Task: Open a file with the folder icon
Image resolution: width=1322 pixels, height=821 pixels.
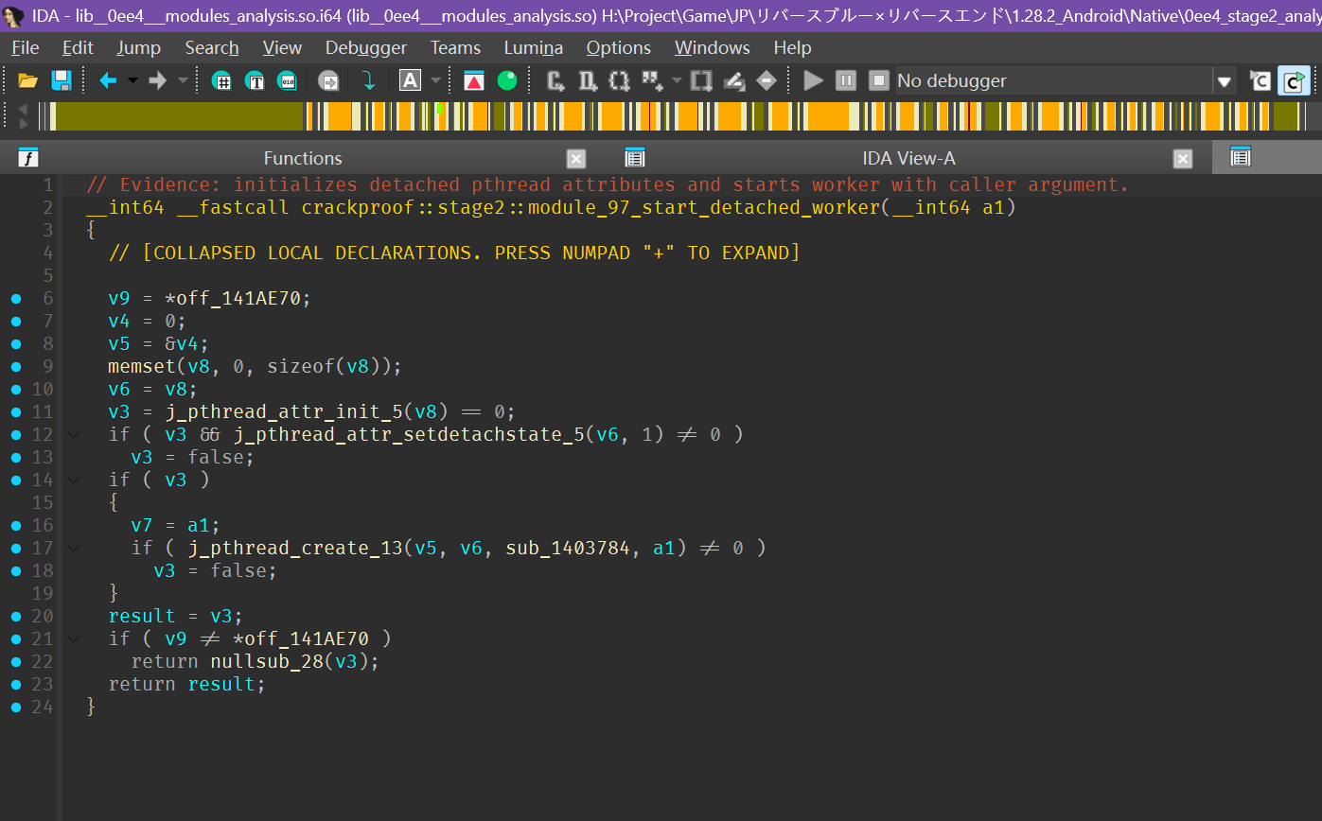Action: click(27, 81)
